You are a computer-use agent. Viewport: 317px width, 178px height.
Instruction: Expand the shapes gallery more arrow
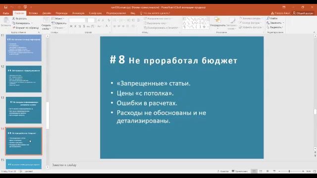pos(208,28)
